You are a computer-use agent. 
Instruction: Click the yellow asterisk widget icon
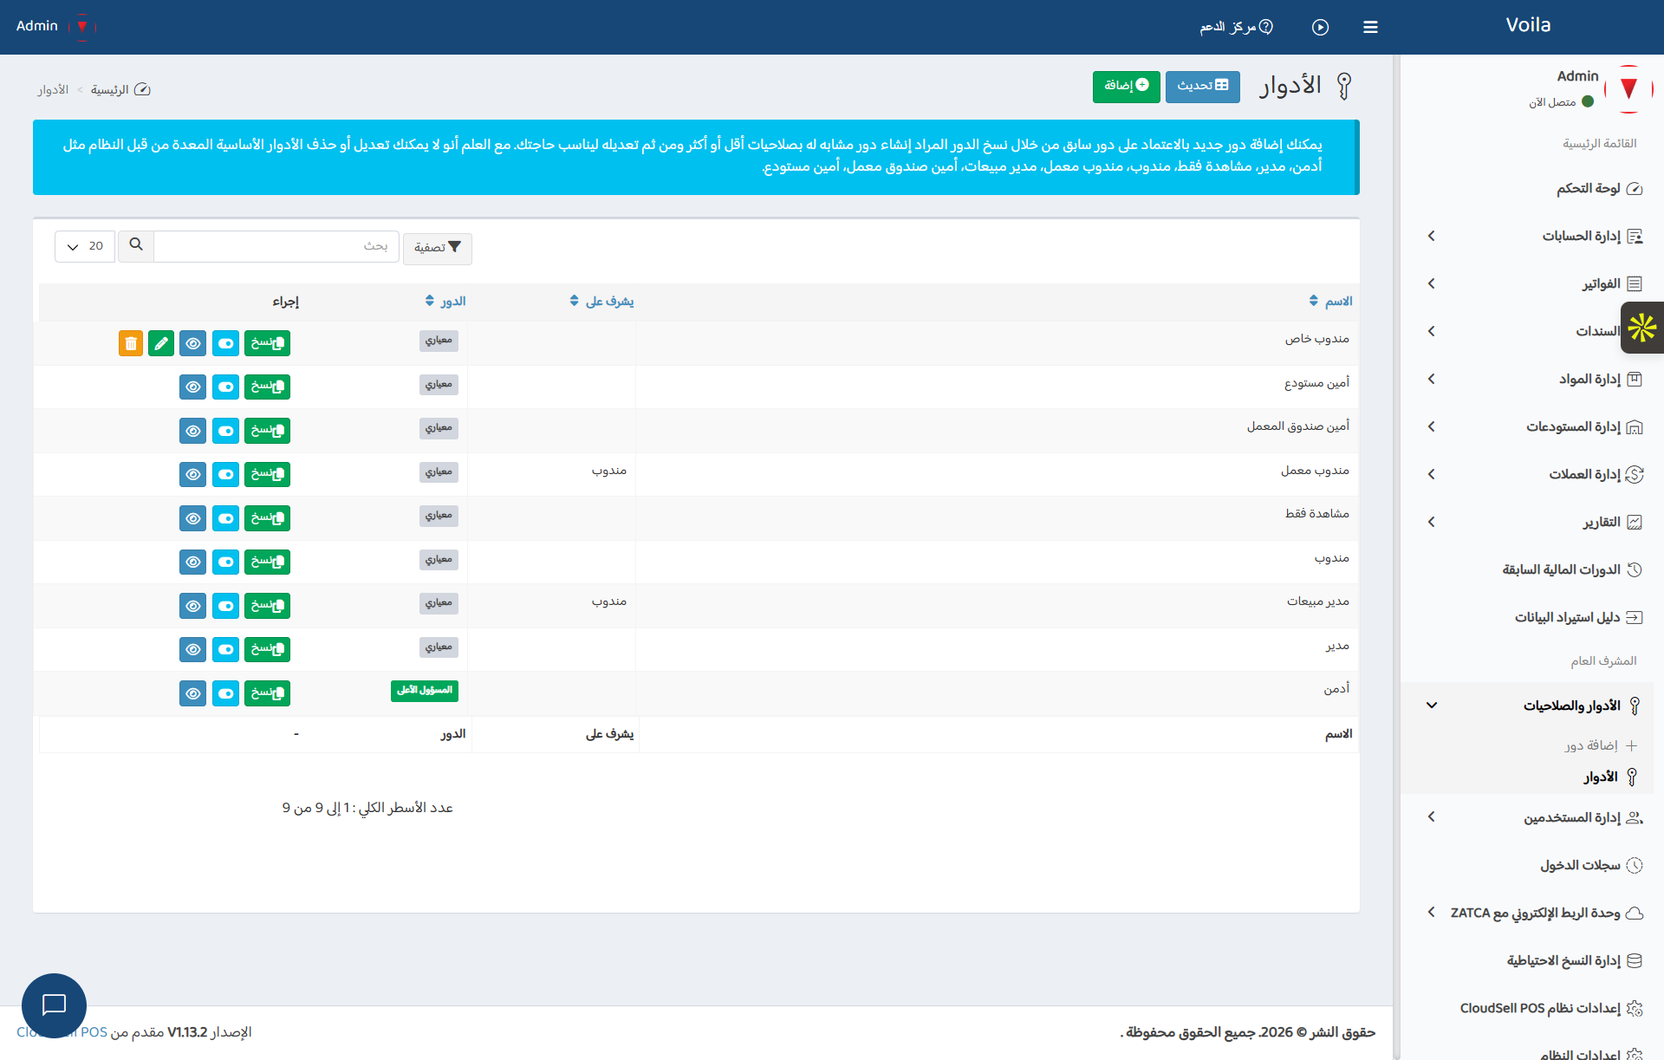pyautogui.click(x=1642, y=328)
